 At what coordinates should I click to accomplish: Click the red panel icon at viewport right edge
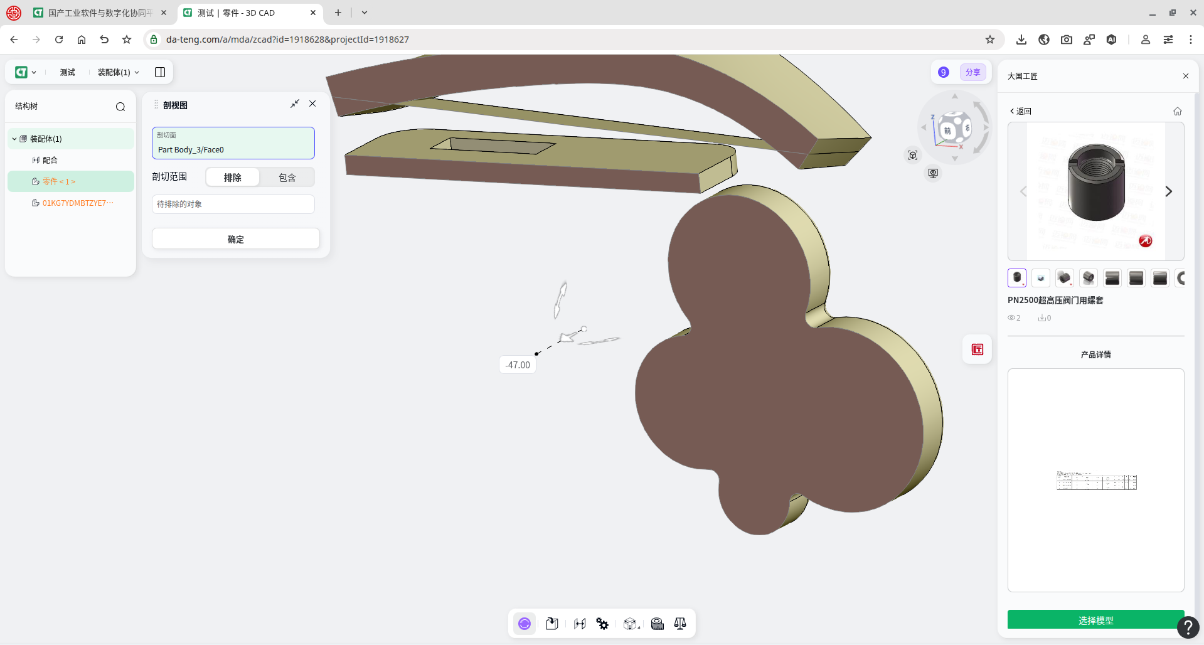click(x=978, y=349)
